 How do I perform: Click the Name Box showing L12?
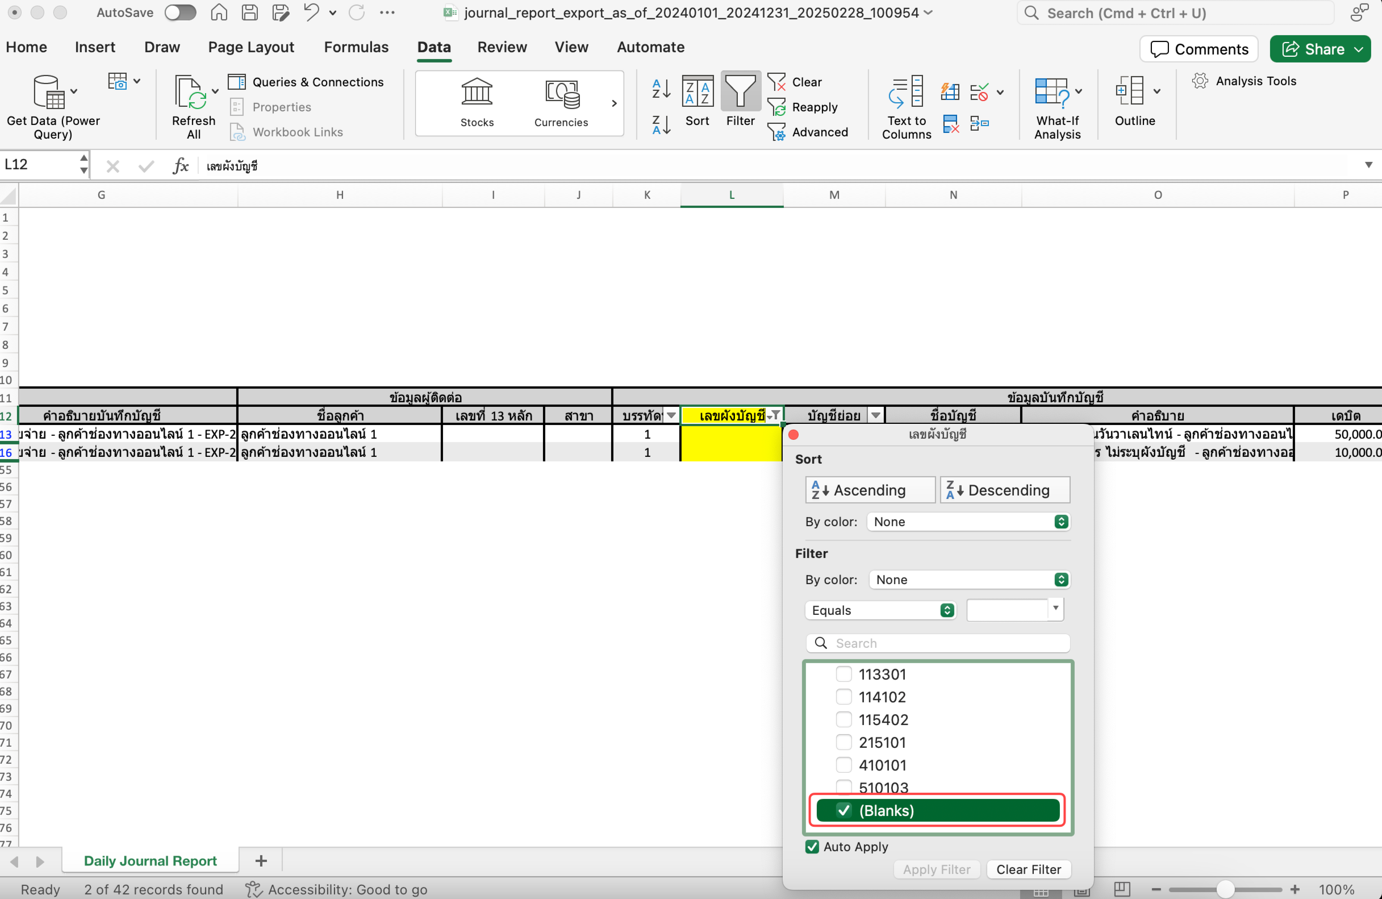(x=40, y=165)
